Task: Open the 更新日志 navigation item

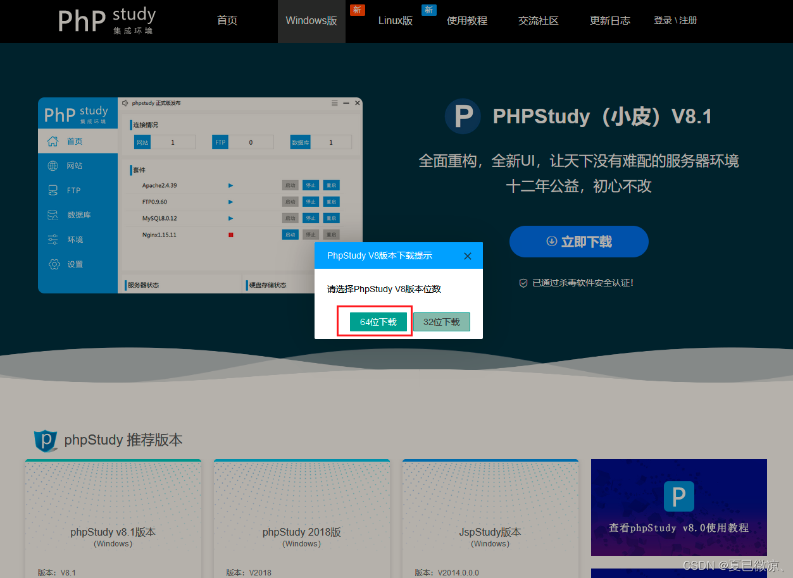Action: point(610,20)
